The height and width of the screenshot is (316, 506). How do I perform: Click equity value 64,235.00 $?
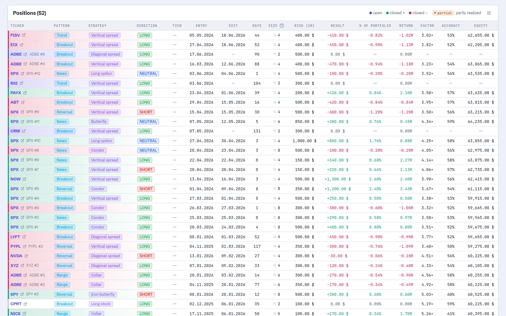click(481, 122)
